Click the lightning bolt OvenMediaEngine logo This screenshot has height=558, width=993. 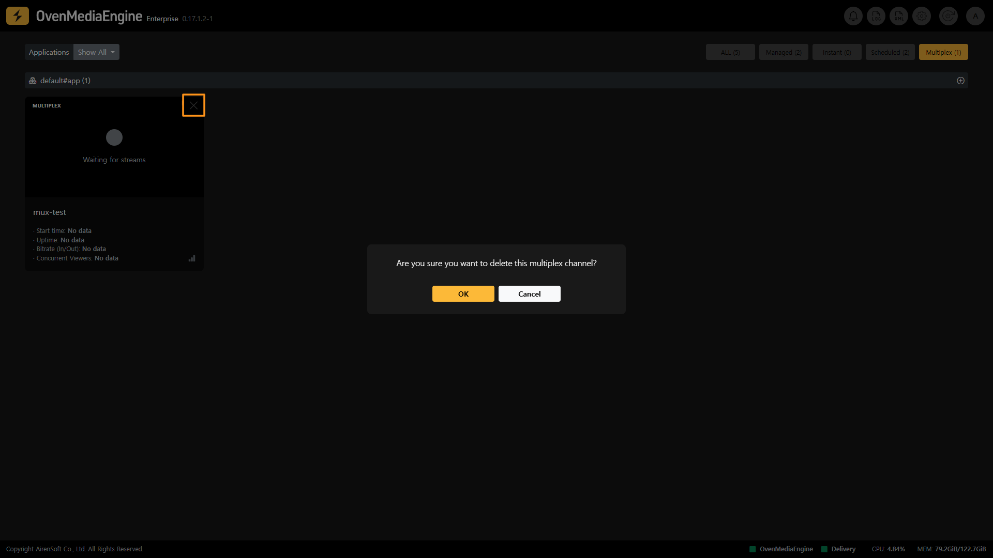tap(18, 16)
